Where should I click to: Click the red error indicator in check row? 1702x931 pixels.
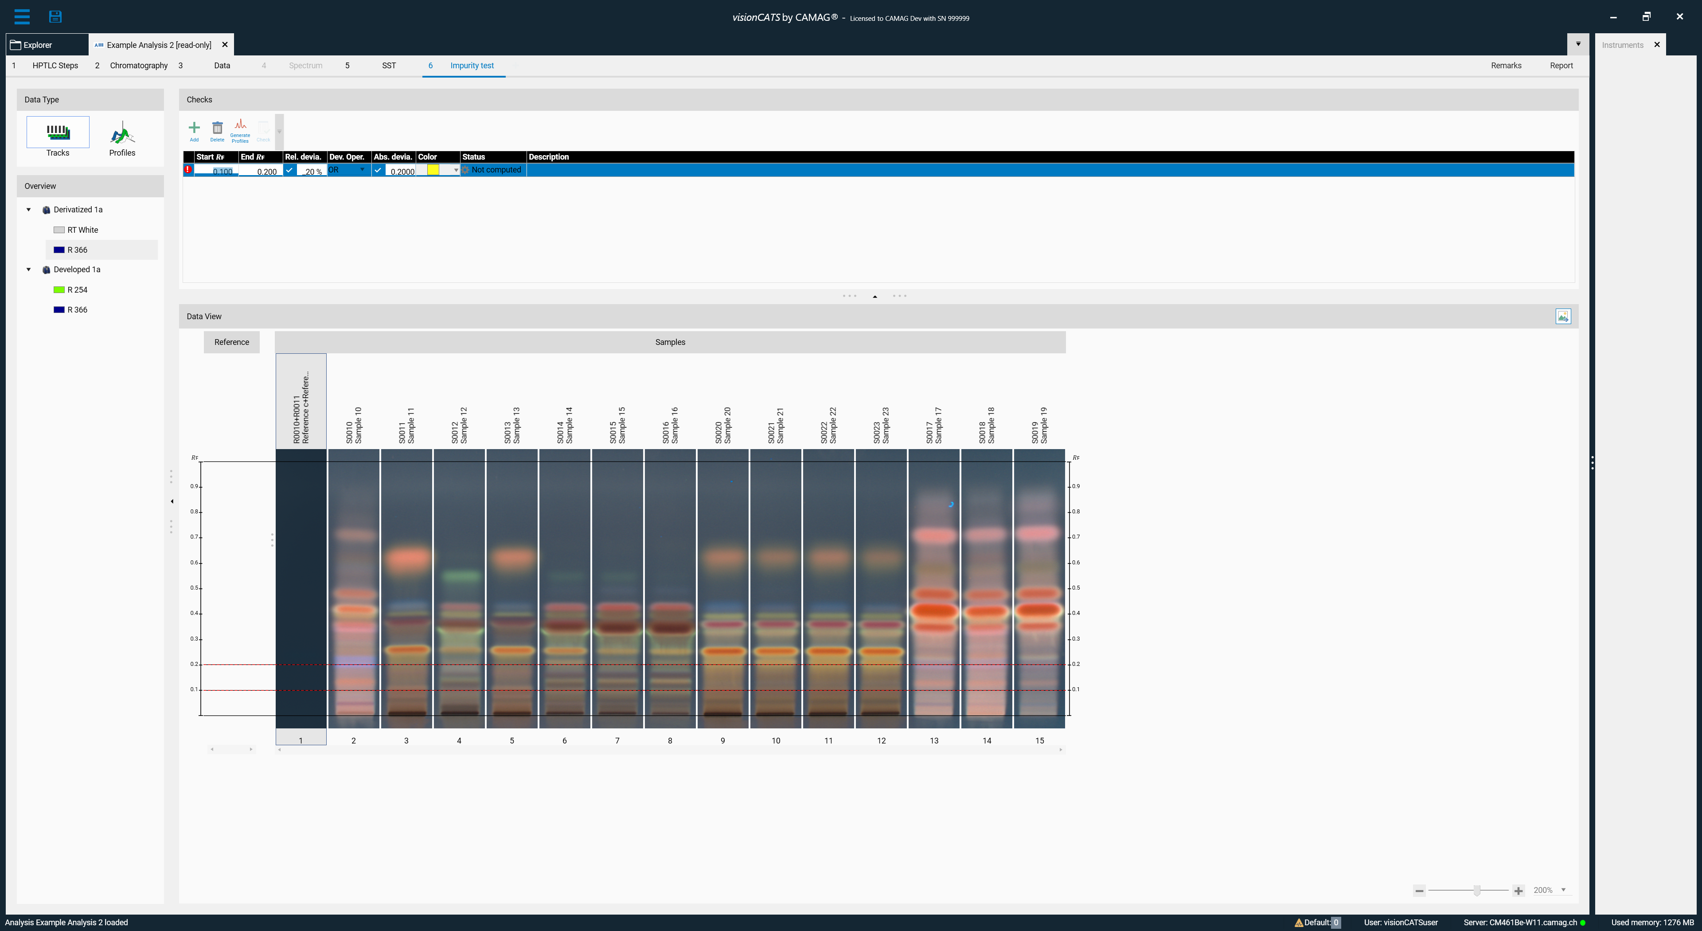pos(188,170)
